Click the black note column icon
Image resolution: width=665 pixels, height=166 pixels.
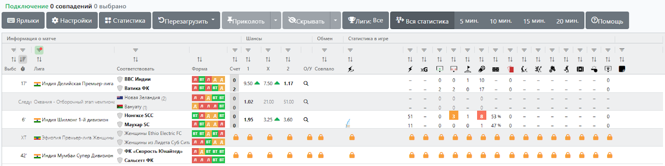(622, 69)
